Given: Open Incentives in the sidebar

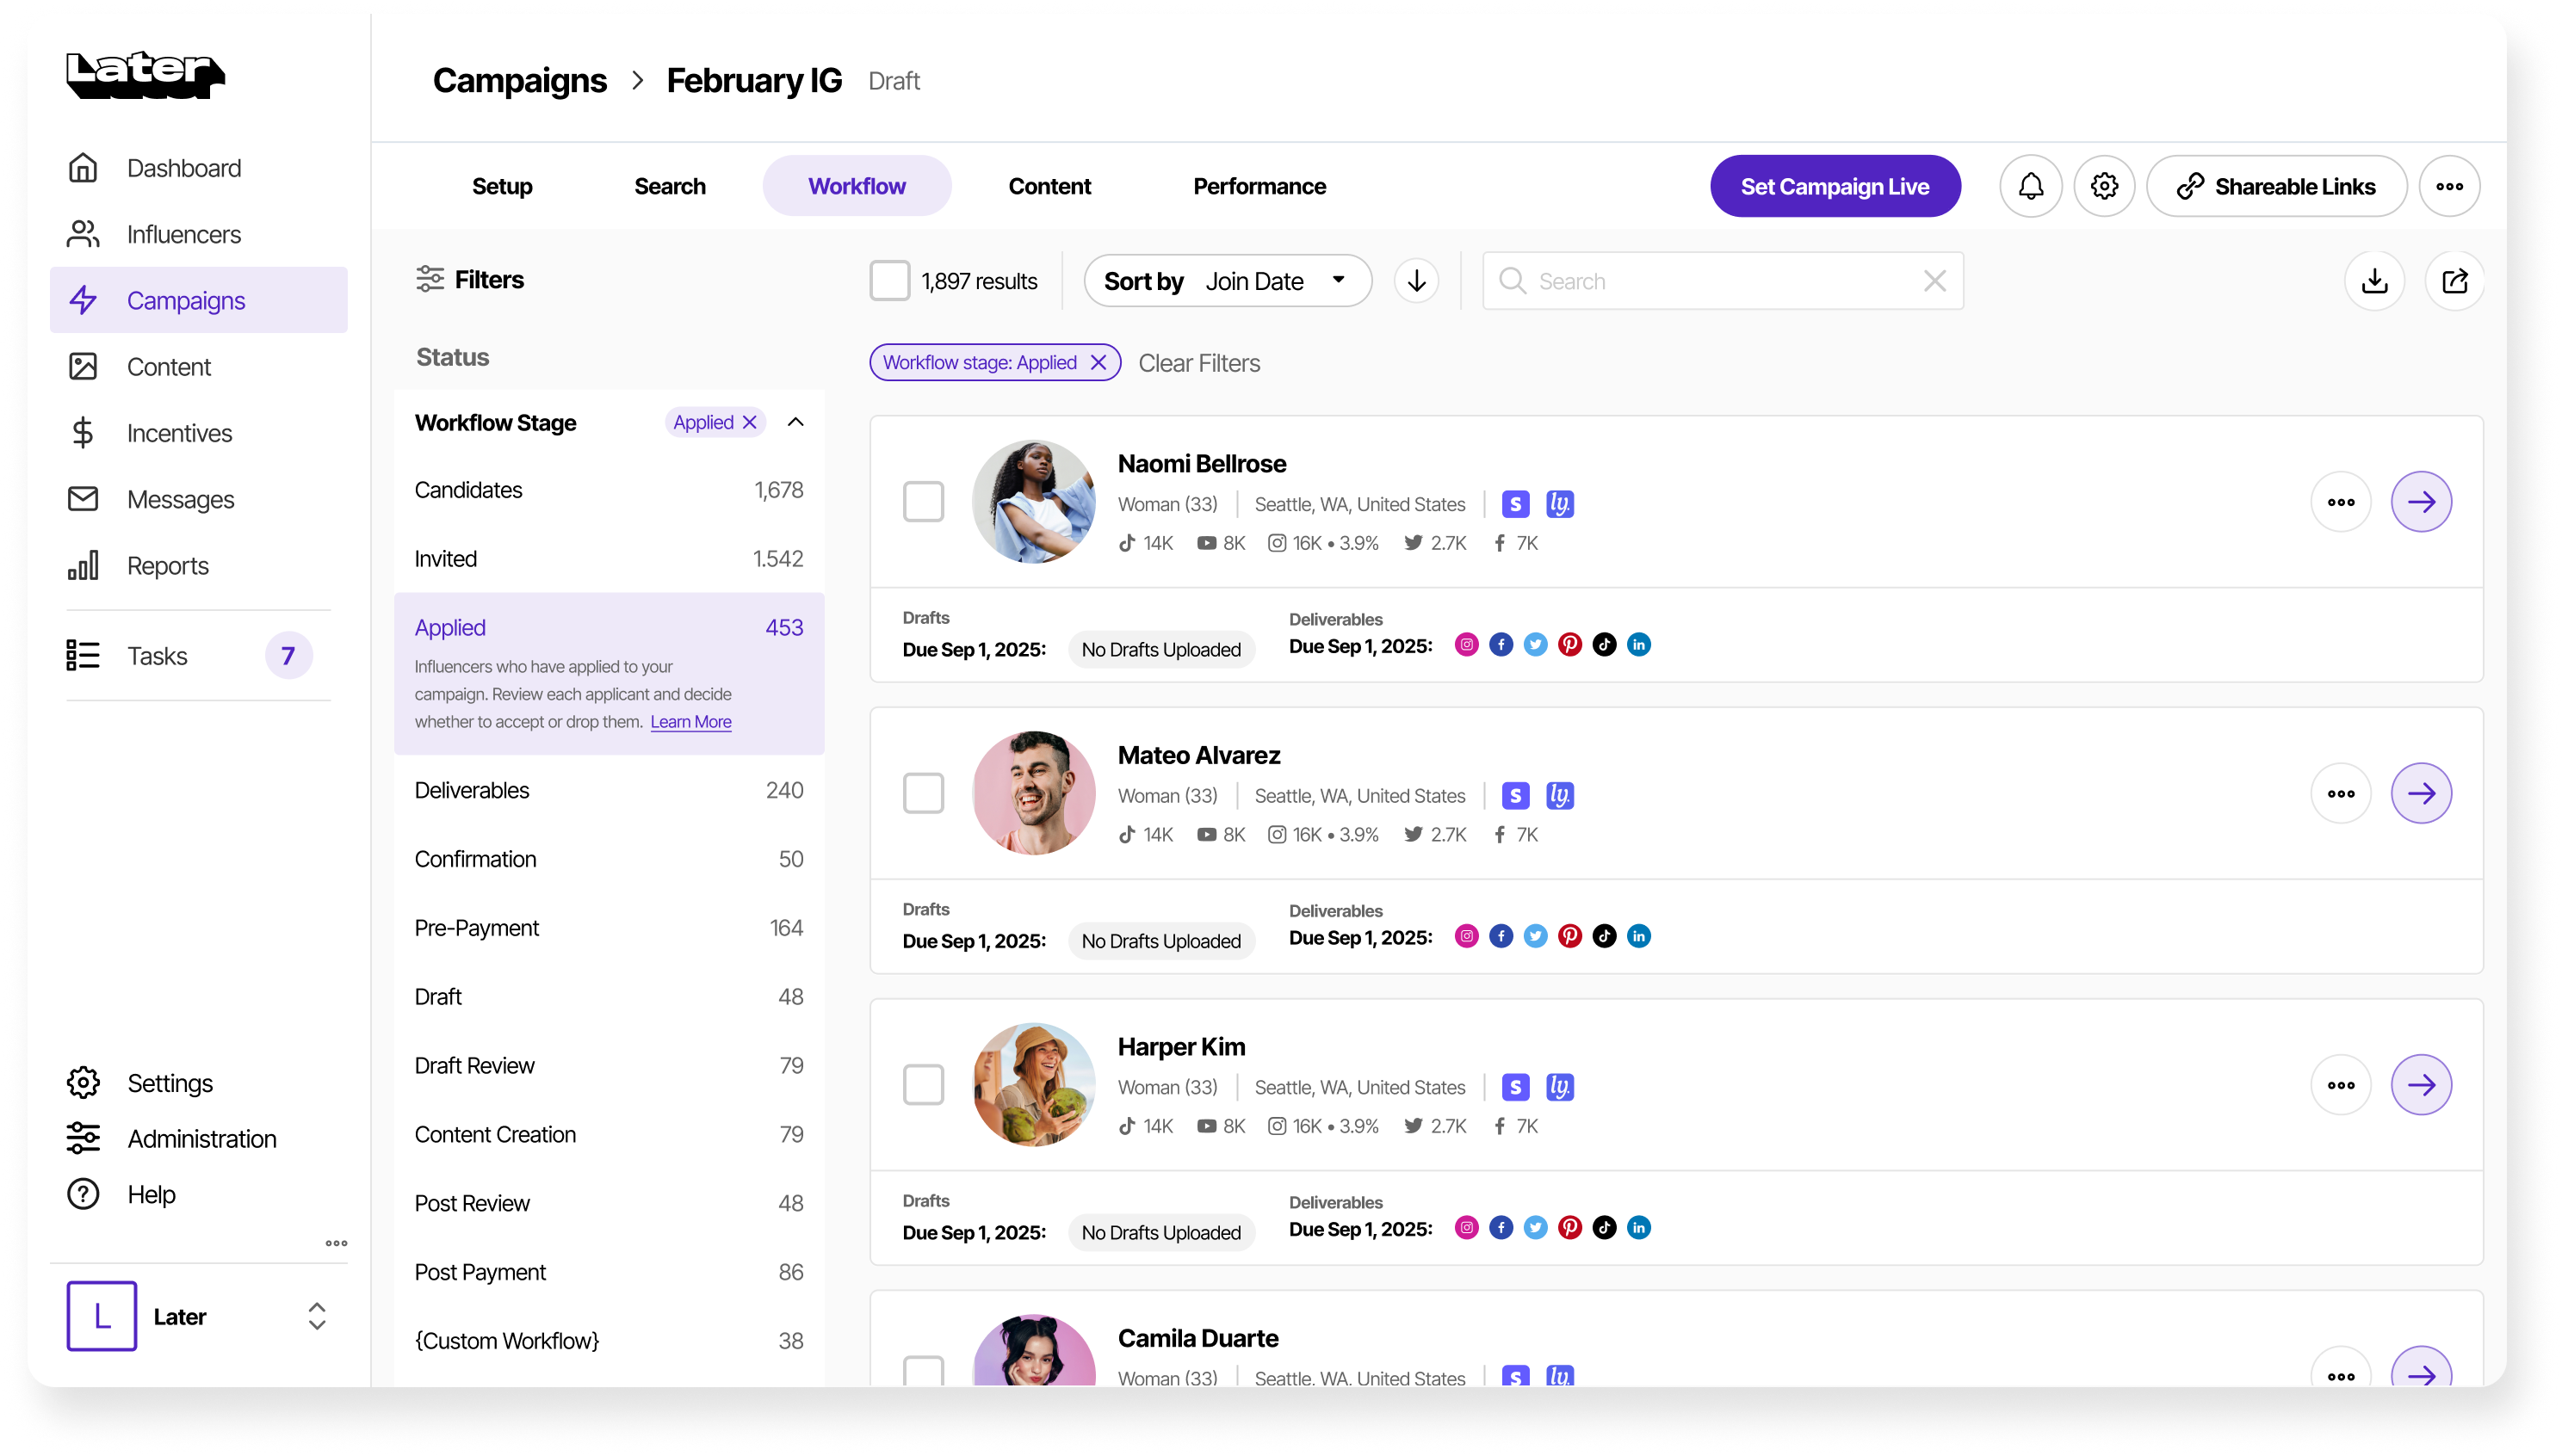Looking at the screenshot, I should [x=179, y=433].
